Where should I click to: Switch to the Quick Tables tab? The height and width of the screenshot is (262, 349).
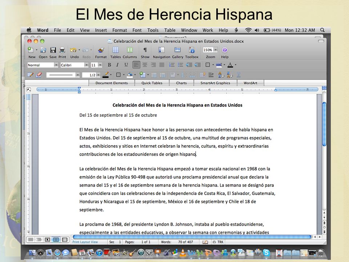pos(152,83)
